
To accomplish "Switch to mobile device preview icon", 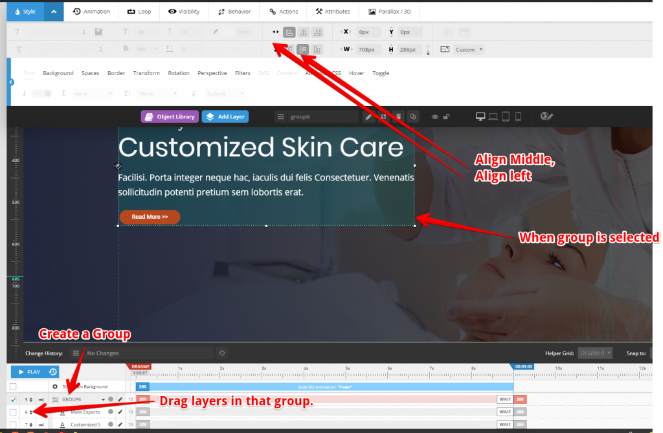I will coord(518,117).
